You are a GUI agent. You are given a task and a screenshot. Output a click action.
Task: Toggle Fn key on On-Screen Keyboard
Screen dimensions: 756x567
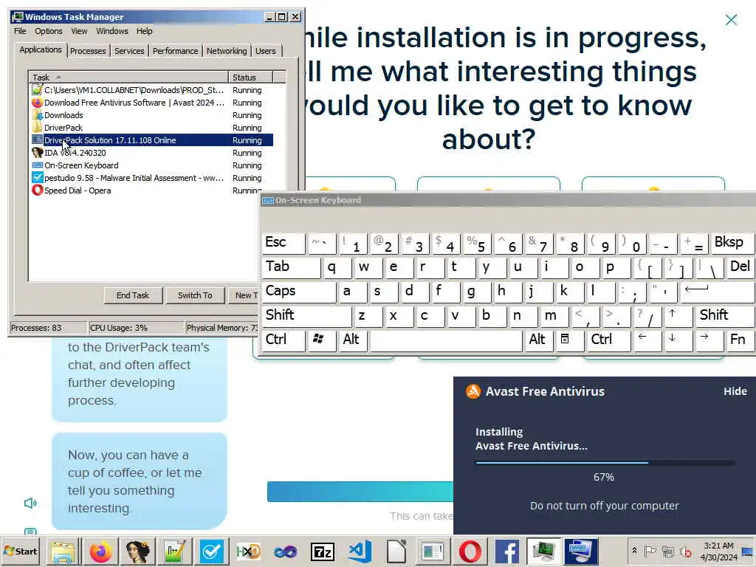click(740, 340)
